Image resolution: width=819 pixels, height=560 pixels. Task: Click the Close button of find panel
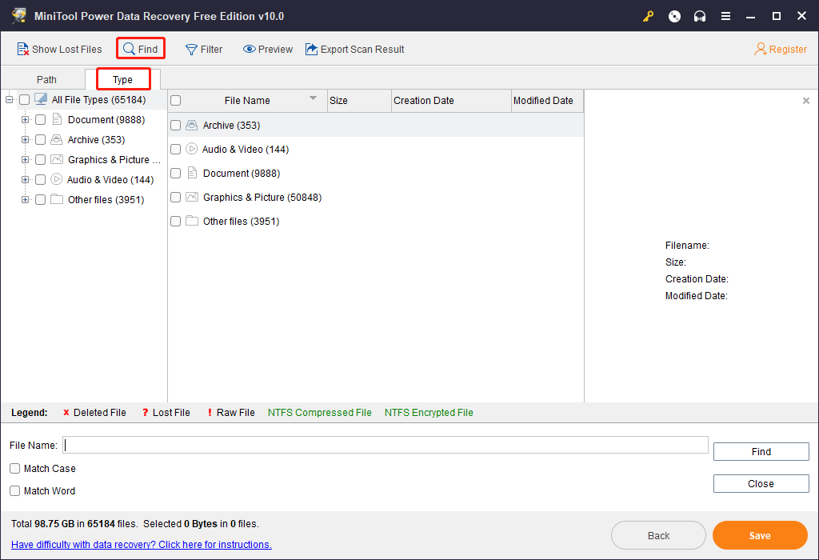[761, 484]
